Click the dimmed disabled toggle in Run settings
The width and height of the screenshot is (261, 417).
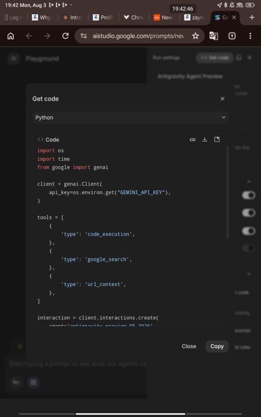pyautogui.click(x=248, y=248)
